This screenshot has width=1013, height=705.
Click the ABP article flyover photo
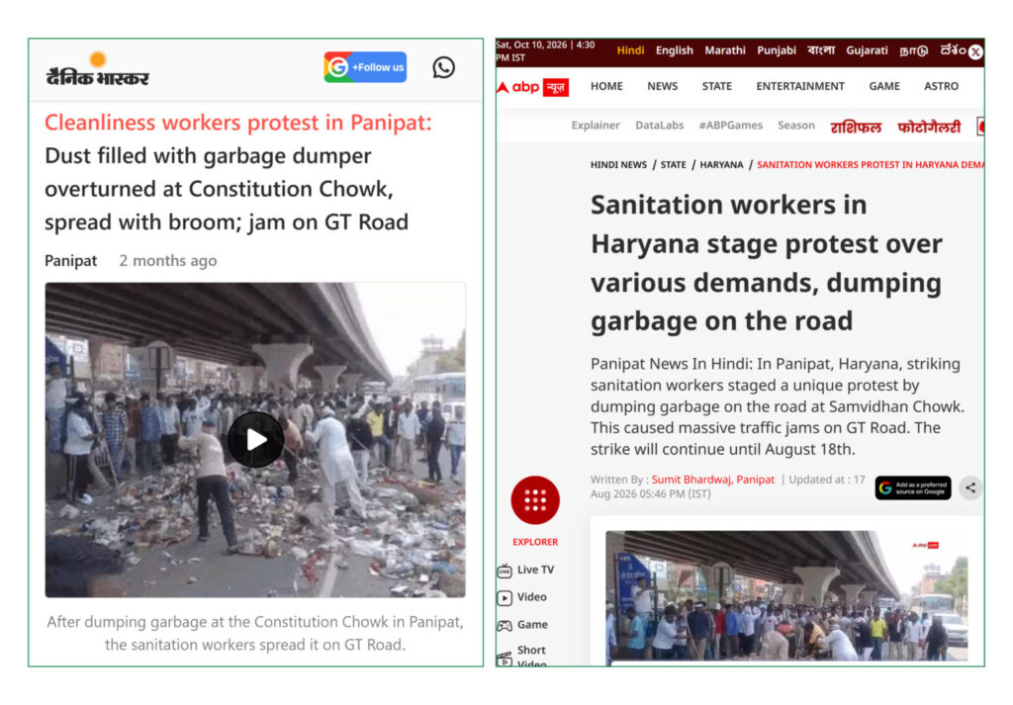786,596
